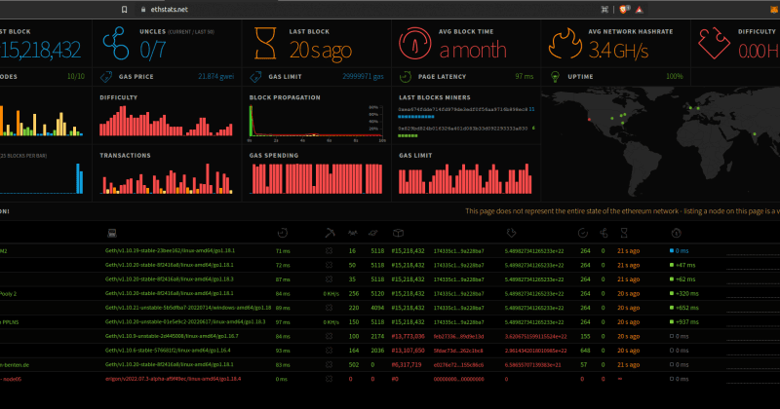Click the +47 ms propagation value
This screenshot has width=780, height=409.
pyautogui.click(x=685, y=266)
